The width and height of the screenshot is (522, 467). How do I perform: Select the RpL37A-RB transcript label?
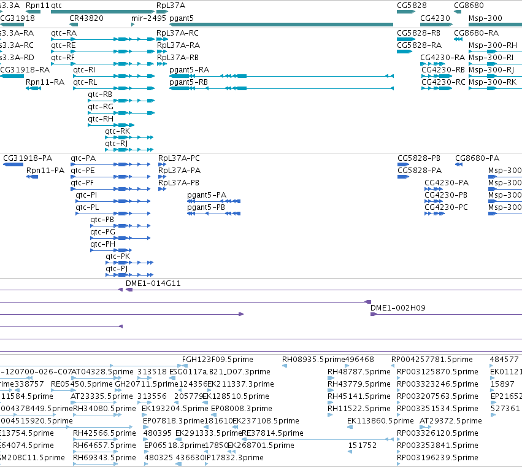click(x=178, y=58)
